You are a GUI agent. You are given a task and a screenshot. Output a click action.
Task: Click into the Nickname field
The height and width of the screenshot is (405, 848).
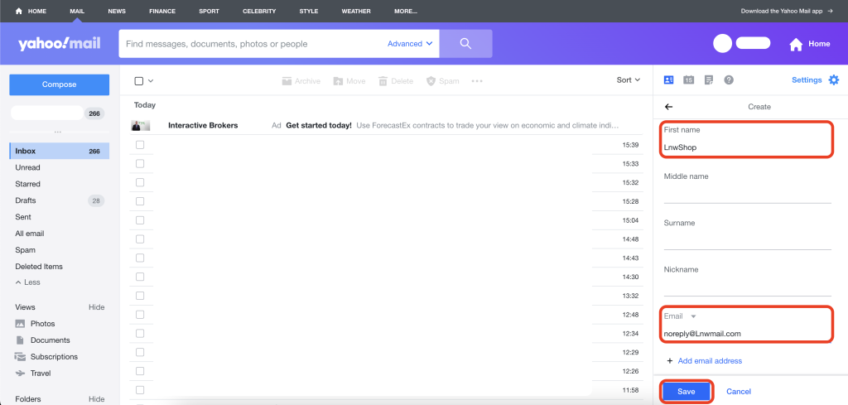pos(747,287)
